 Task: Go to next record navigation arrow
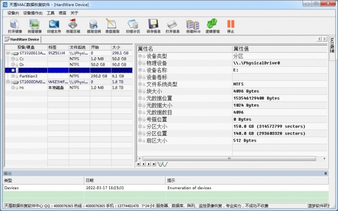pyautogui.click(x=149, y=164)
